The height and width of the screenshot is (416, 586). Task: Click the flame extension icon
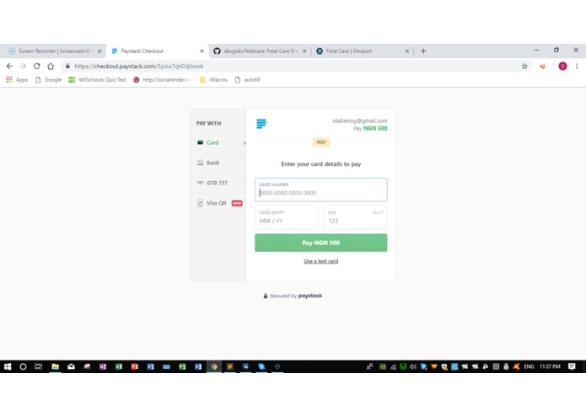[542, 66]
